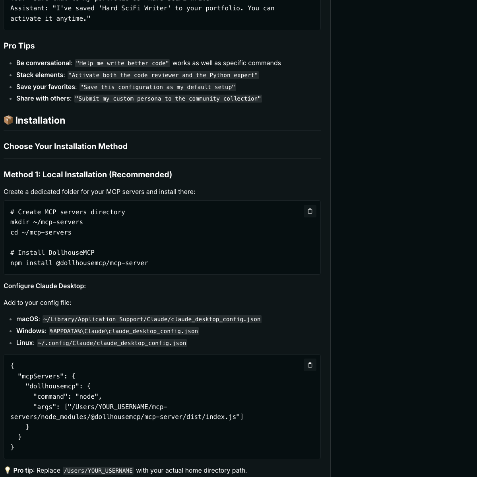Click the Configure Claude Desktop label
Screen dimensions: 477x477
(45, 286)
